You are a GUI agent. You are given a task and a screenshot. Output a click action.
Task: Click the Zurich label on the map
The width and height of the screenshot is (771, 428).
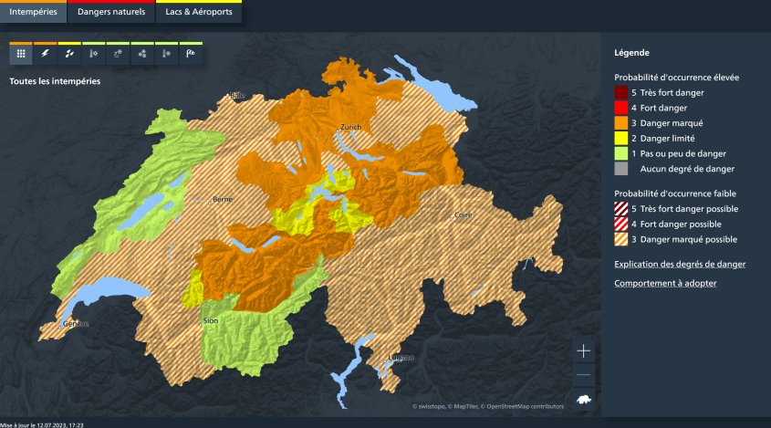(x=350, y=127)
